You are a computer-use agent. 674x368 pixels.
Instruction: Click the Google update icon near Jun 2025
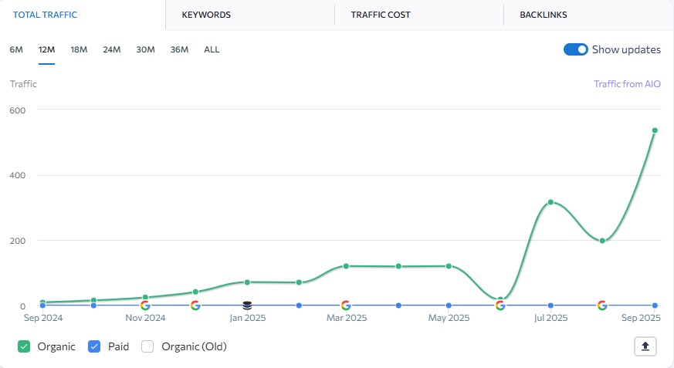500,306
